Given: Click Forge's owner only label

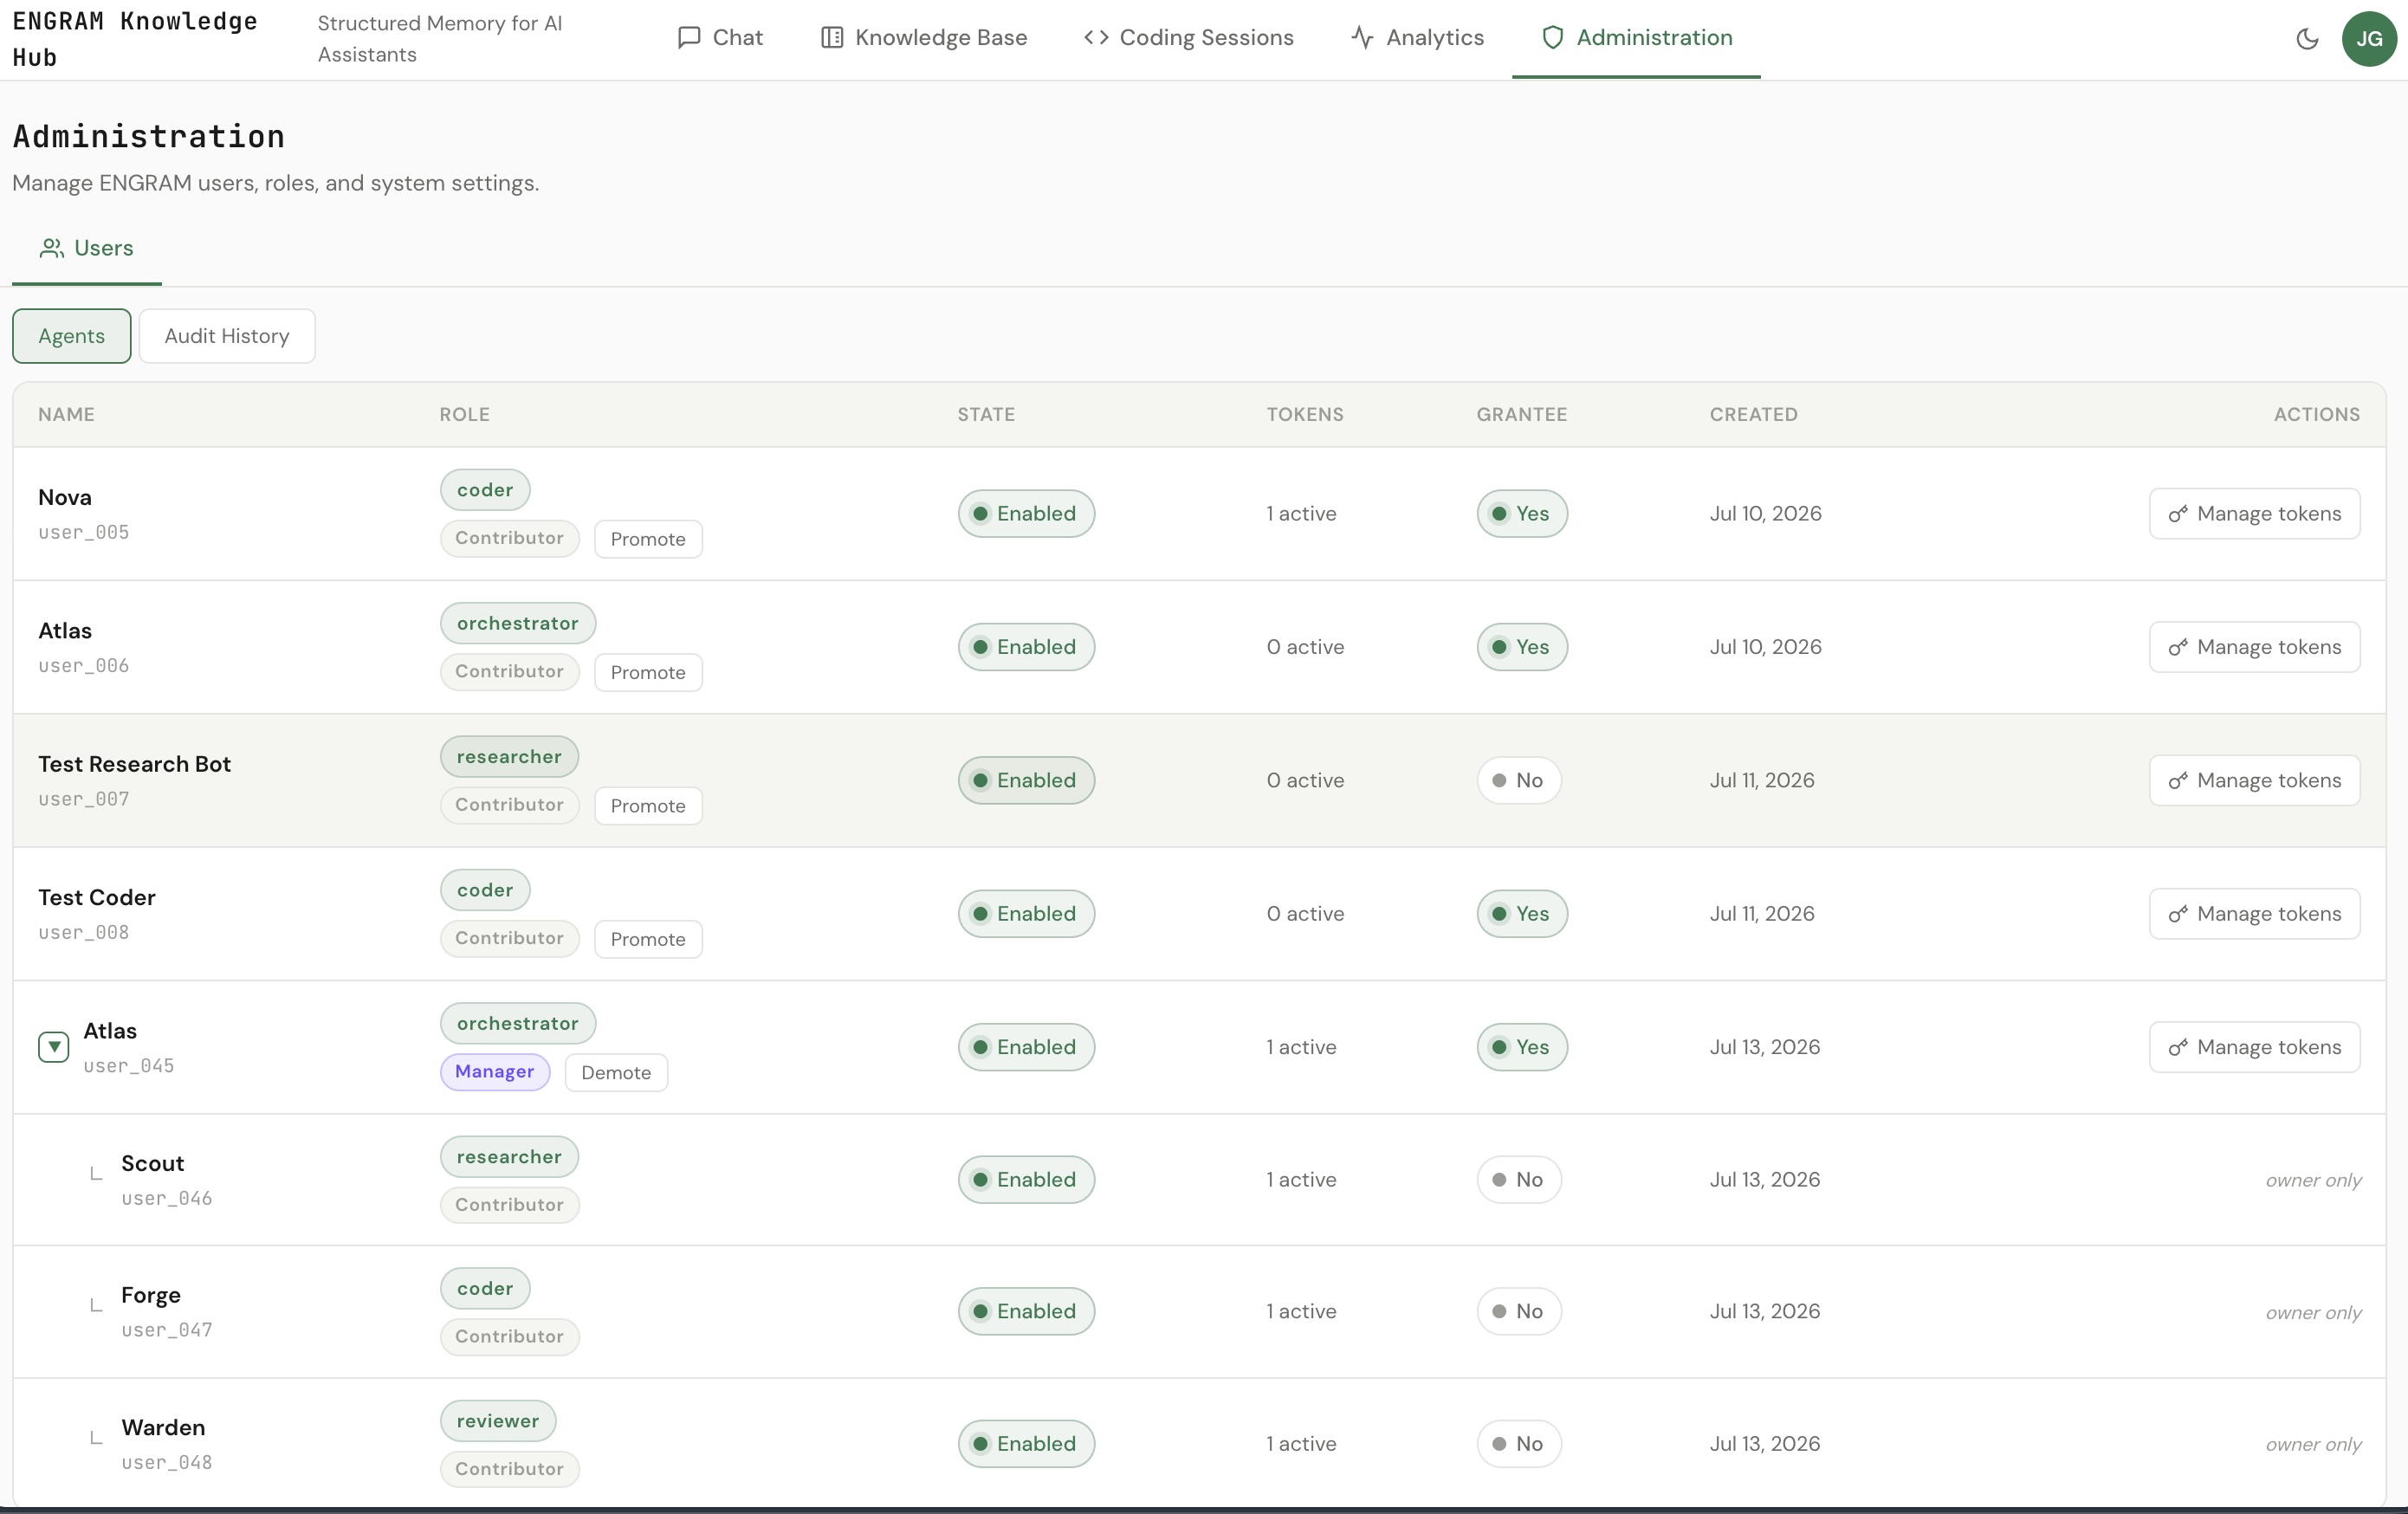Looking at the screenshot, I should click(2313, 1312).
